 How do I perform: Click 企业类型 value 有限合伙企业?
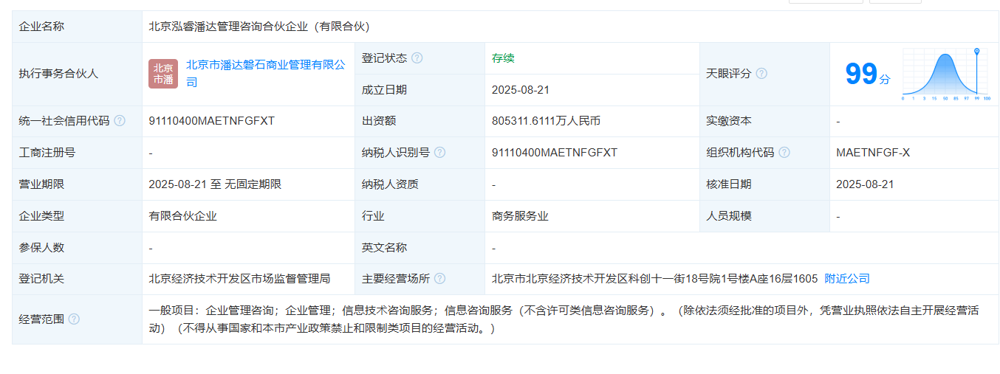182,216
